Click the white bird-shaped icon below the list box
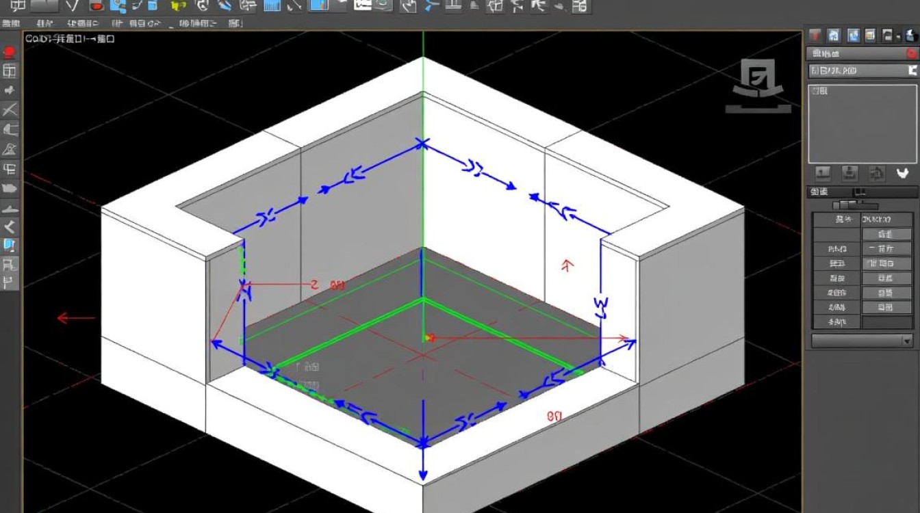920x513 pixels. (x=902, y=173)
